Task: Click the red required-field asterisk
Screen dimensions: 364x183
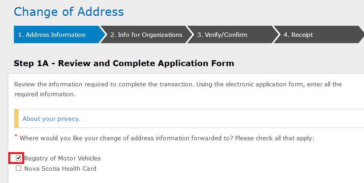Action: tap(16, 136)
